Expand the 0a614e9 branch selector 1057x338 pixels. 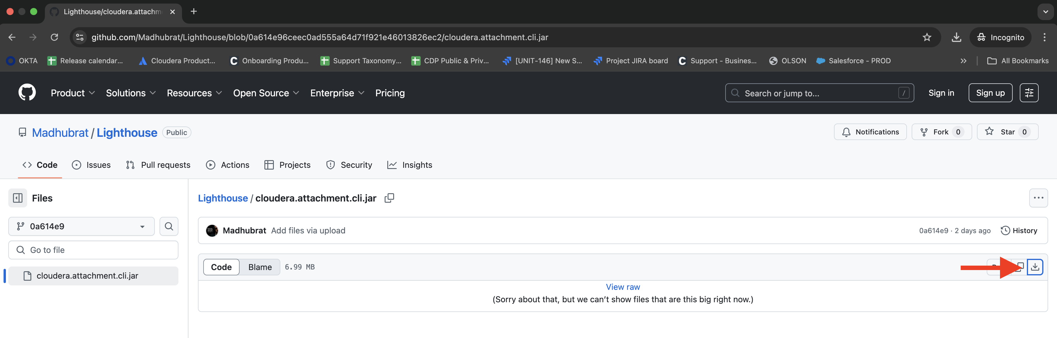81,226
